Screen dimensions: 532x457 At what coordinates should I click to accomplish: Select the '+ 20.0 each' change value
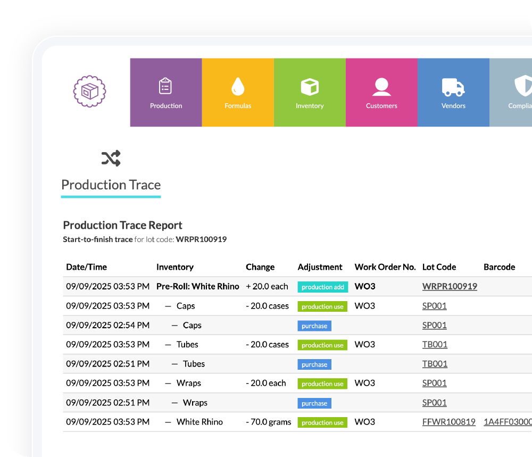pyautogui.click(x=267, y=286)
